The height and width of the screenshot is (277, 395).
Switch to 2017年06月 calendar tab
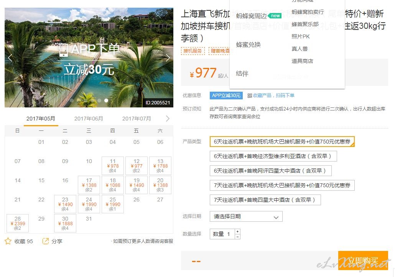pos(89,119)
